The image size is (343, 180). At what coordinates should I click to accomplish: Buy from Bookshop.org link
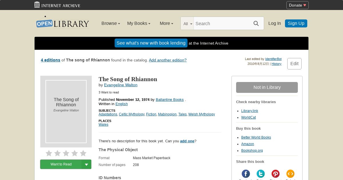[252, 151]
